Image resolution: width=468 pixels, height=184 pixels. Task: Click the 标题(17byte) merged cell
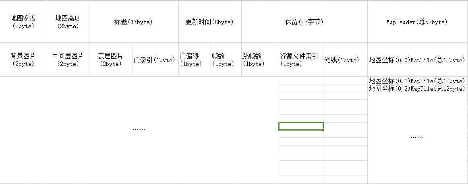tap(134, 22)
